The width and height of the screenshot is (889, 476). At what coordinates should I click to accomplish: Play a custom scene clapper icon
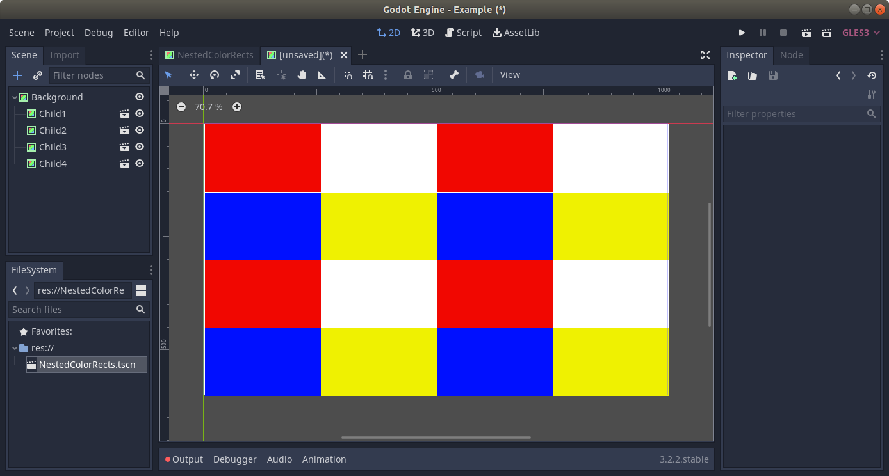pyautogui.click(x=828, y=33)
